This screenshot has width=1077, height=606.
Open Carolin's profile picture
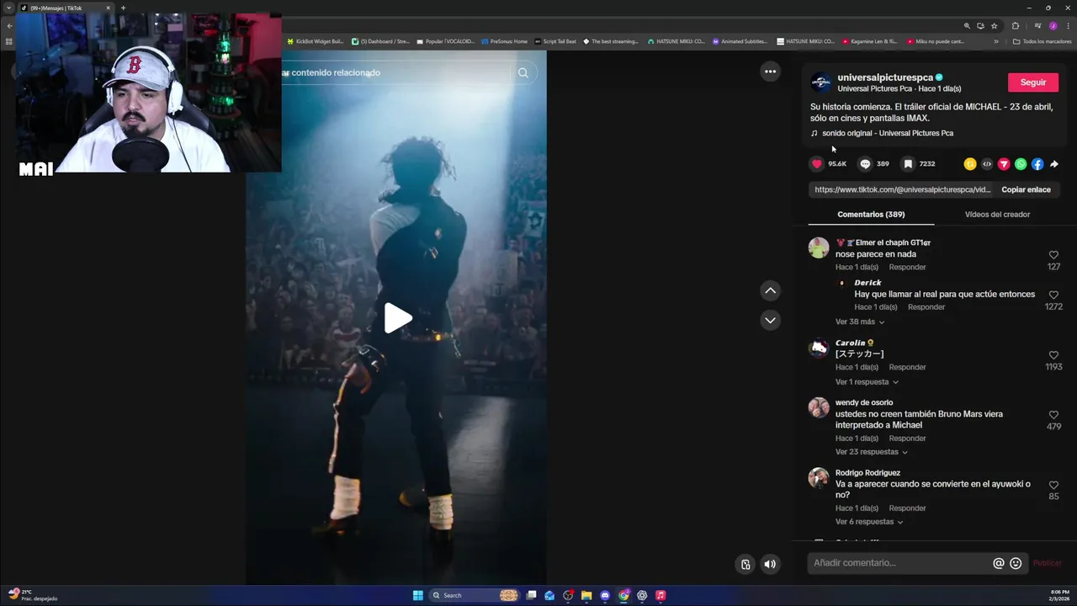point(819,348)
